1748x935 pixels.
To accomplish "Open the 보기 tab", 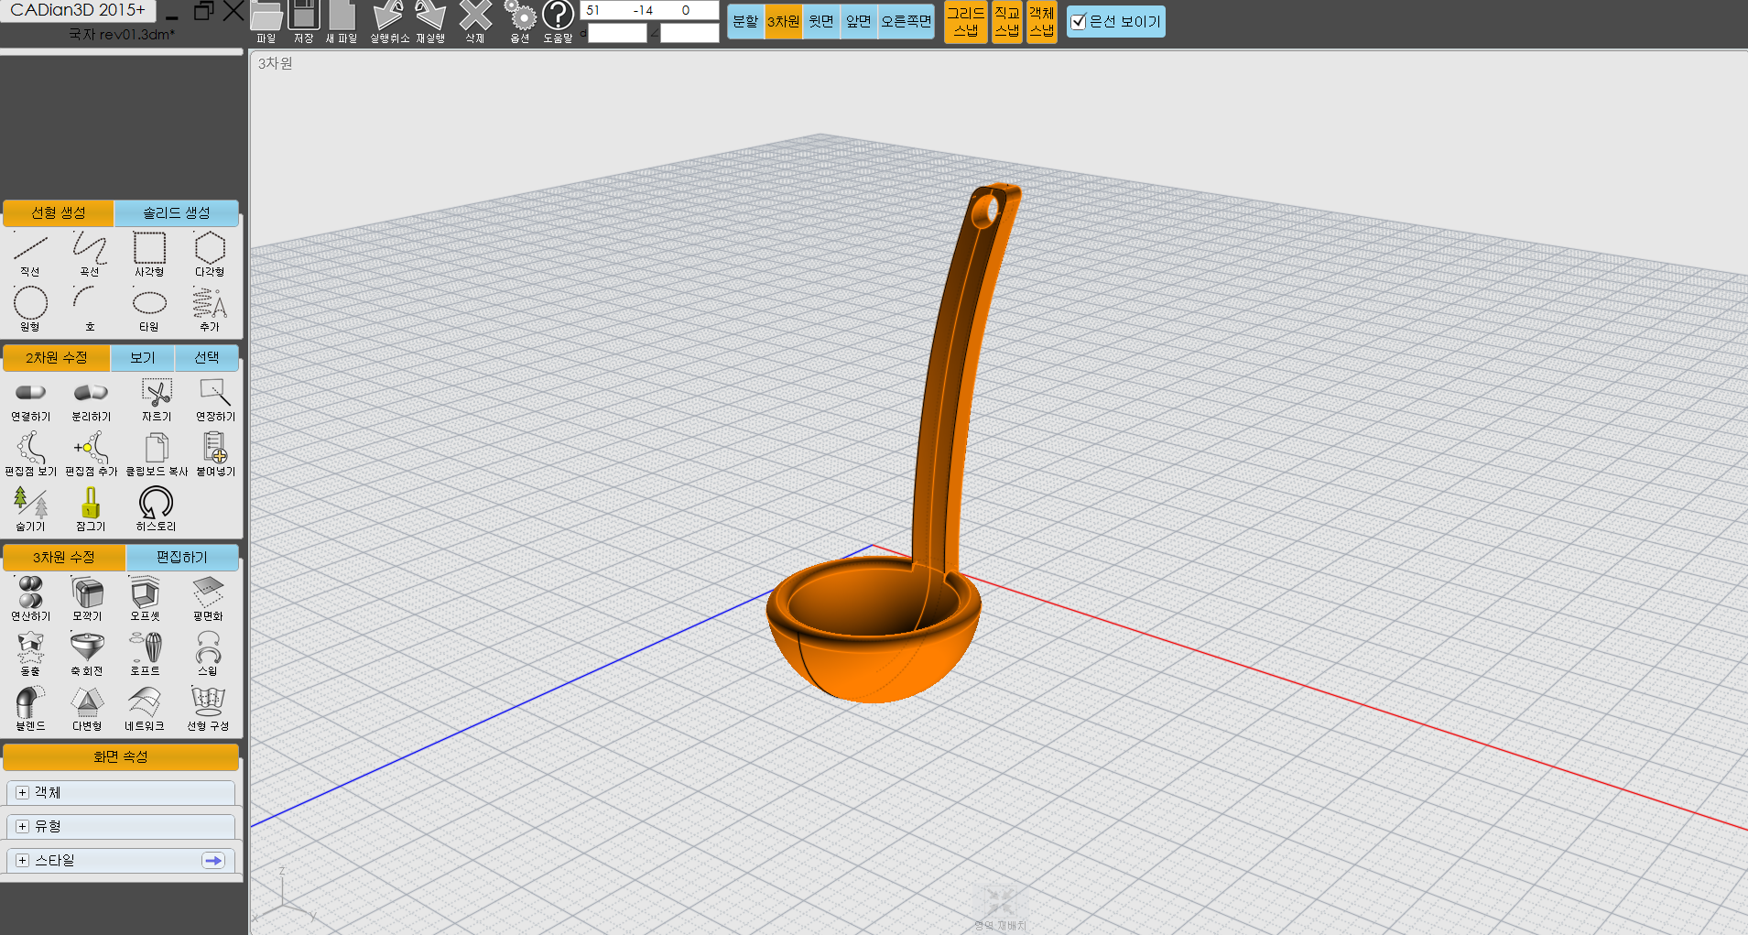I will point(143,357).
